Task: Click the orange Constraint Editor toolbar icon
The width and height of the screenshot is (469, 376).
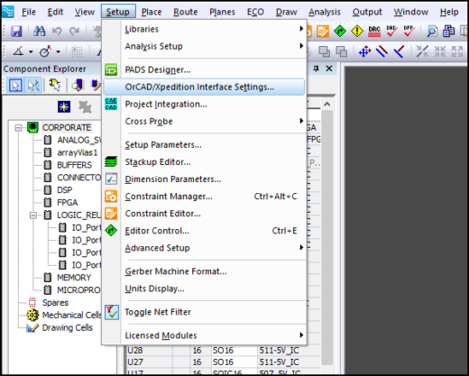Action: tap(323, 31)
